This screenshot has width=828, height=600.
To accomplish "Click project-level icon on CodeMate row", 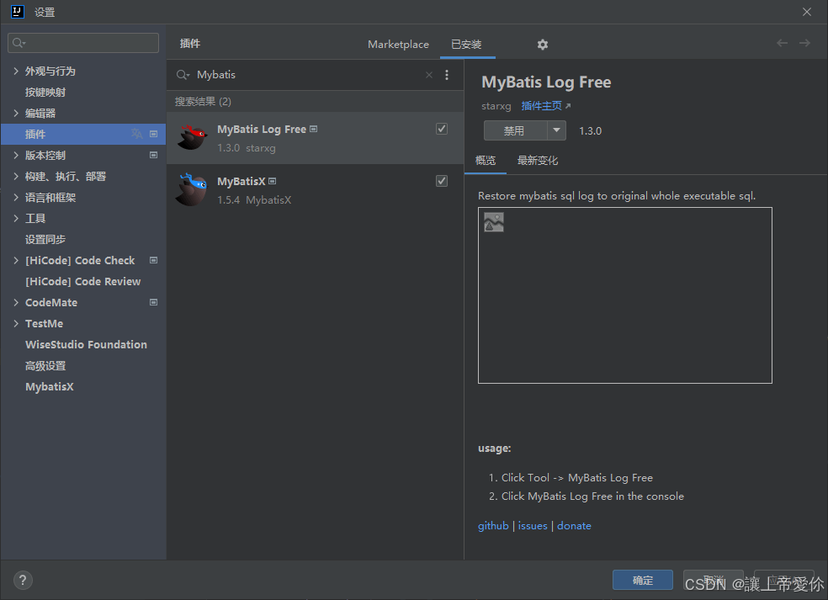I will (154, 303).
